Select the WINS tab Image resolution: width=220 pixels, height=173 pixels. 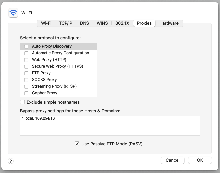[x=102, y=23]
